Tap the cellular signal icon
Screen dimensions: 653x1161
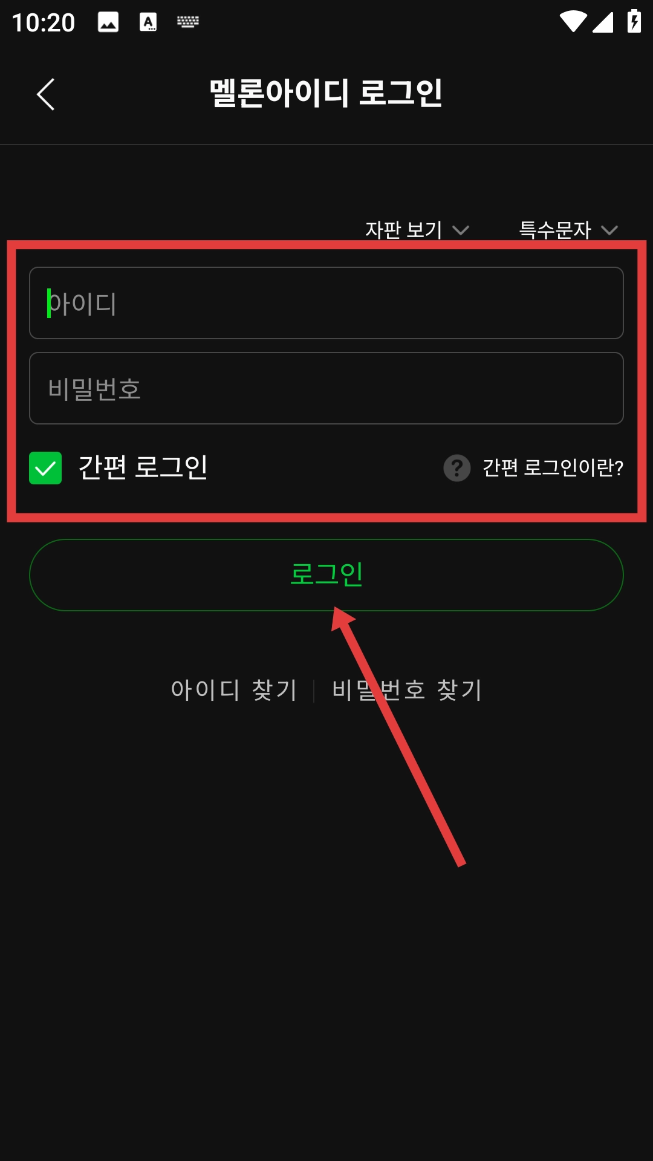click(603, 22)
